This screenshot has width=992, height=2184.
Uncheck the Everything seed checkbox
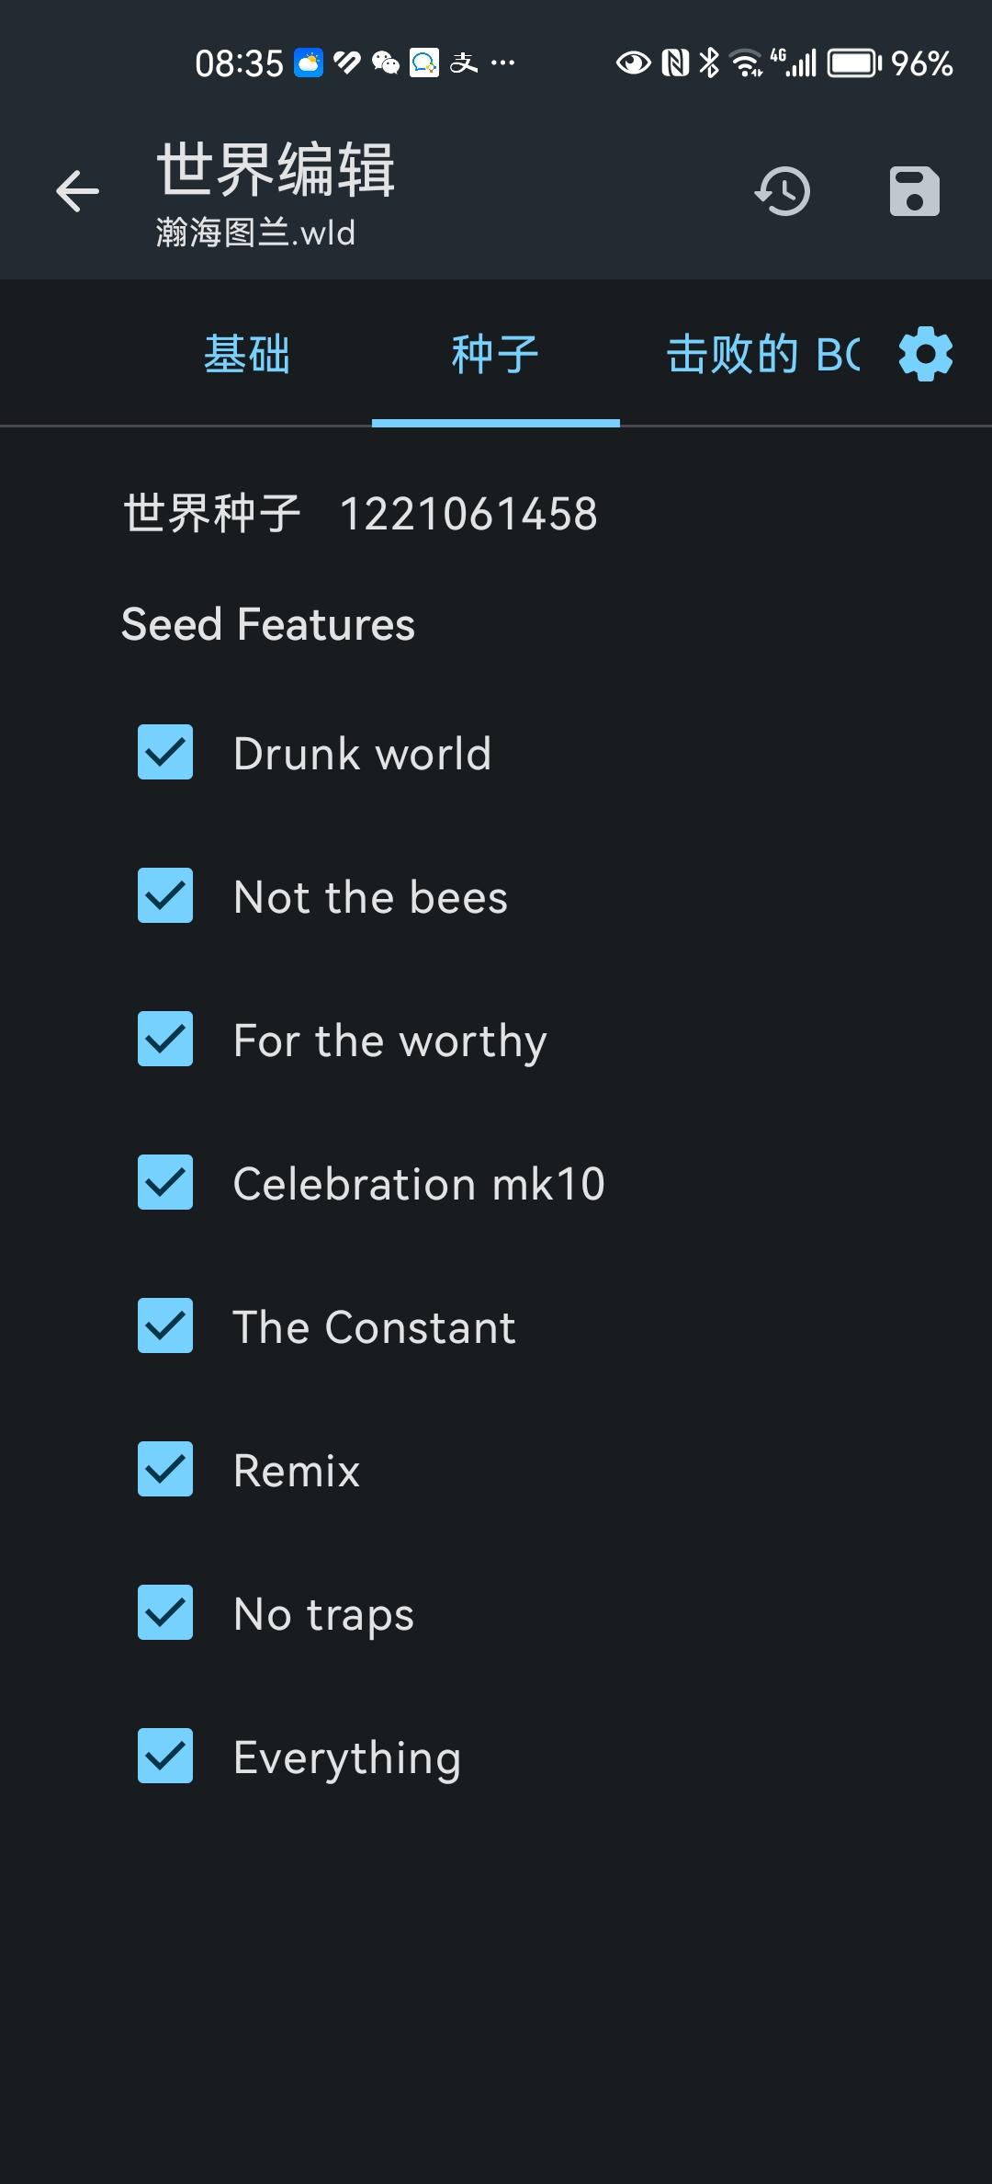165,1756
